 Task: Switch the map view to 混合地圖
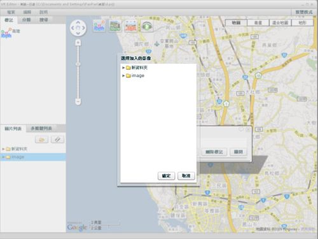tap(280, 22)
